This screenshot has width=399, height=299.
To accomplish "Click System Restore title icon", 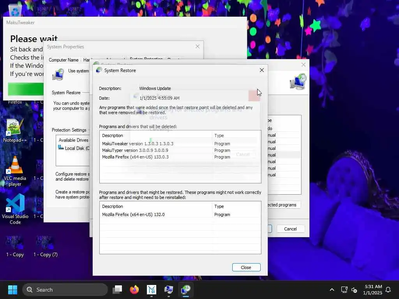I will coord(99,70).
